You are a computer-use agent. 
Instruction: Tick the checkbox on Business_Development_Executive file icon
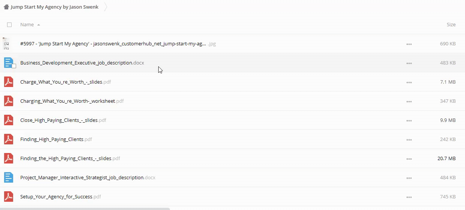point(14,66)
